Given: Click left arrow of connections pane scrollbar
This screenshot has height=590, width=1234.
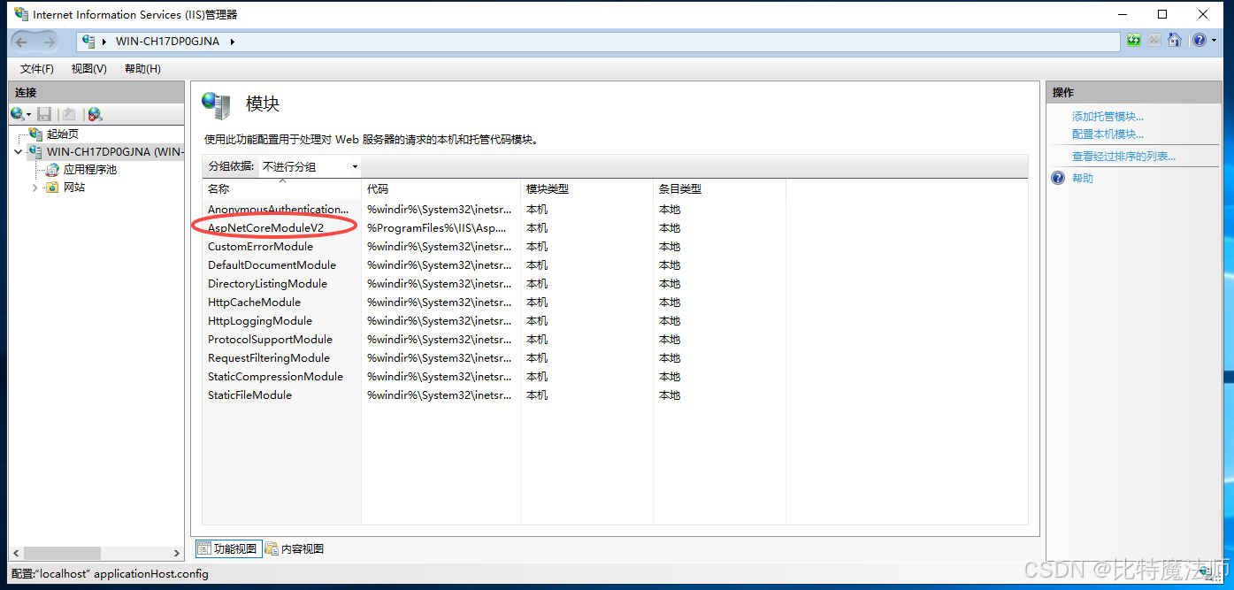Looking at the screenshot, I should (x=17, y=554).
